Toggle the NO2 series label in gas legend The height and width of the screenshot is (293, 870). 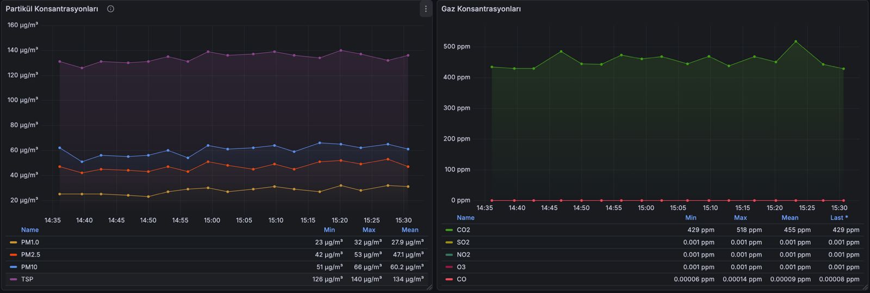(x=463, y=255)
